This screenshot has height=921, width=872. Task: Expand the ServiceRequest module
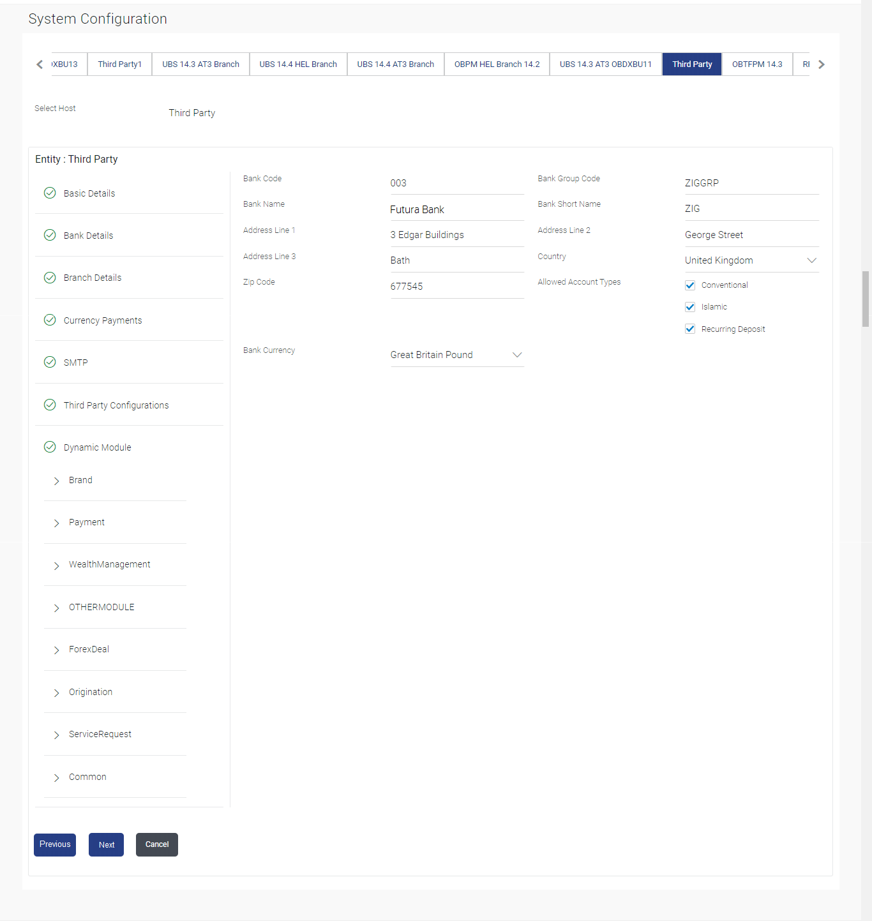click(57, 735)
